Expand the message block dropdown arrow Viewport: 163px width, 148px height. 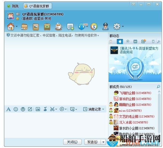click(76, 109)
